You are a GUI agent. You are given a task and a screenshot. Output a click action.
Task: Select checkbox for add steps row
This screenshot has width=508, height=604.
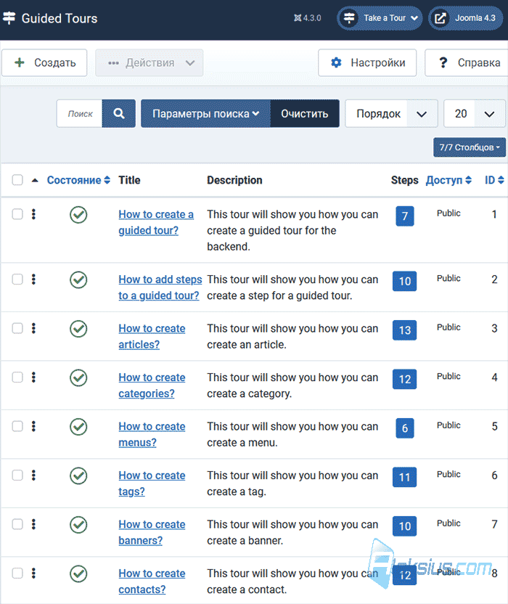(17, 279)
